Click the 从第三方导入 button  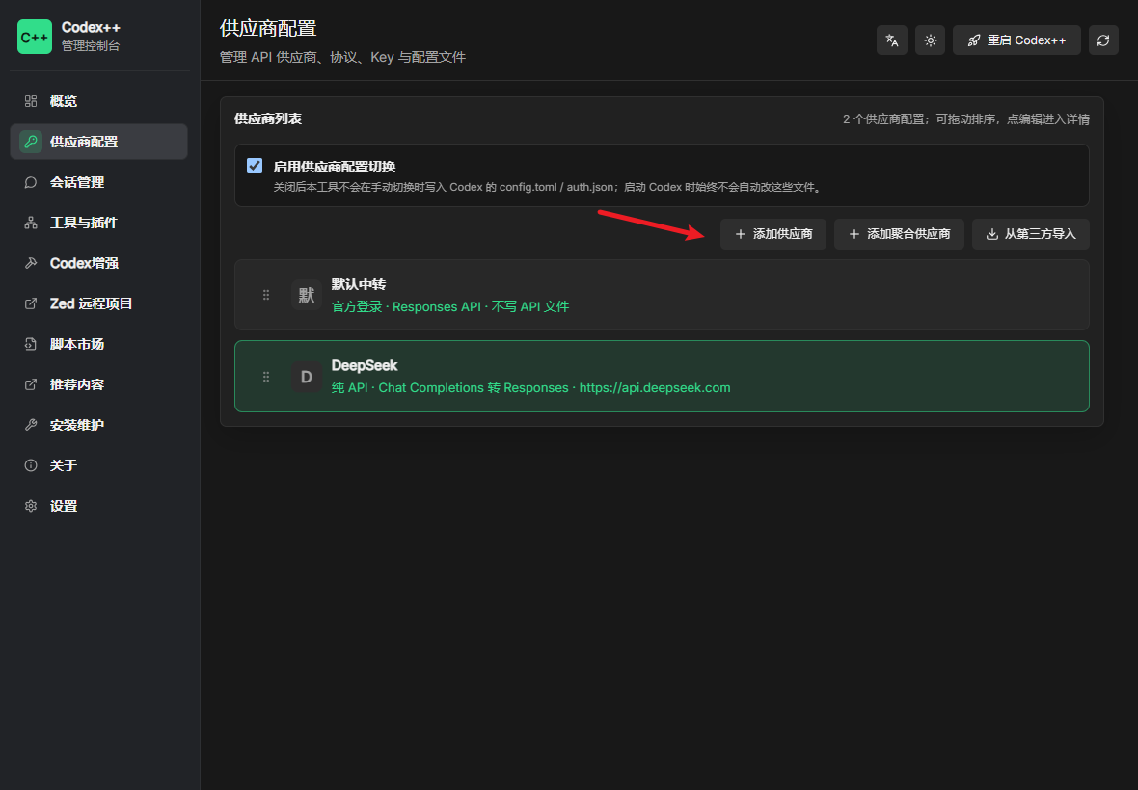pyautogui.click(x=1031, y=234)
